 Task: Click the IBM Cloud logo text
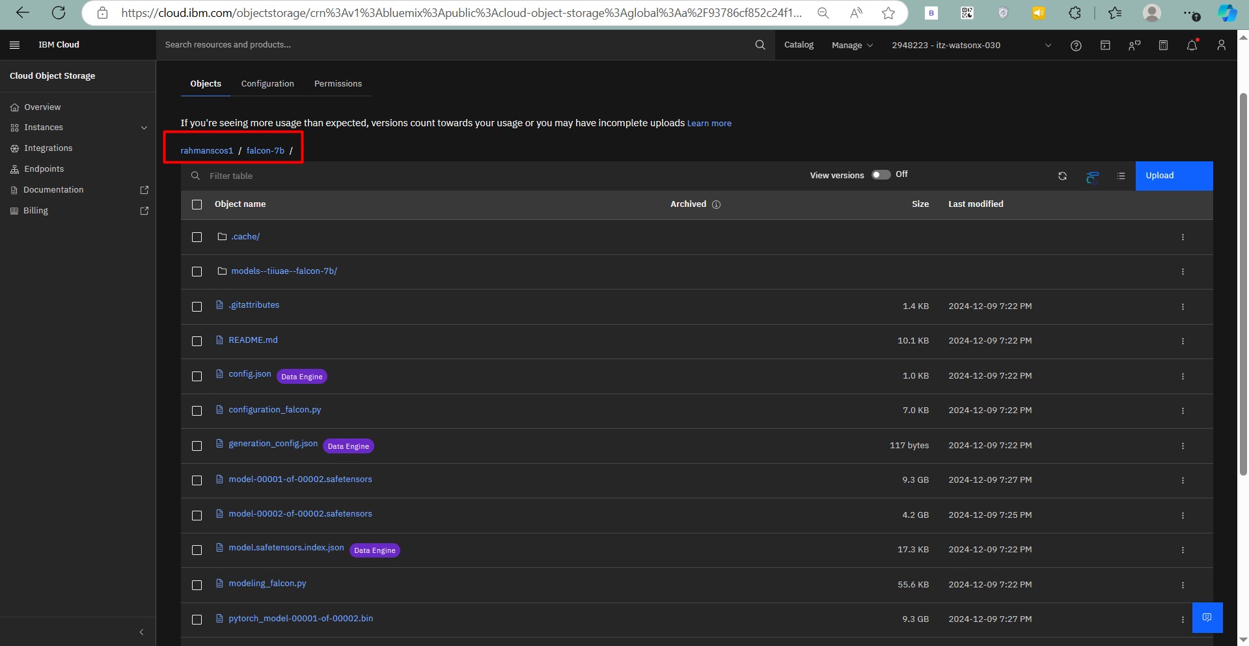pos(59,45)
